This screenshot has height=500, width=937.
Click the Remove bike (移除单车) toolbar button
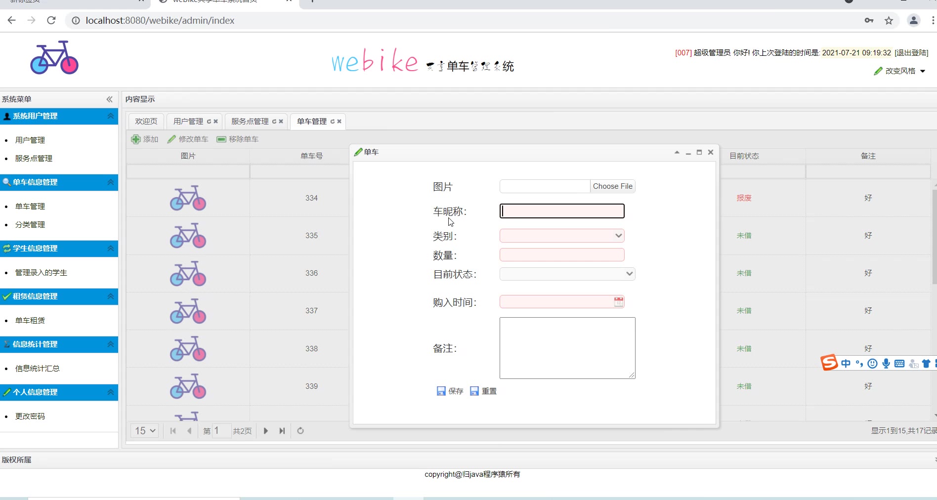(238, 139)
